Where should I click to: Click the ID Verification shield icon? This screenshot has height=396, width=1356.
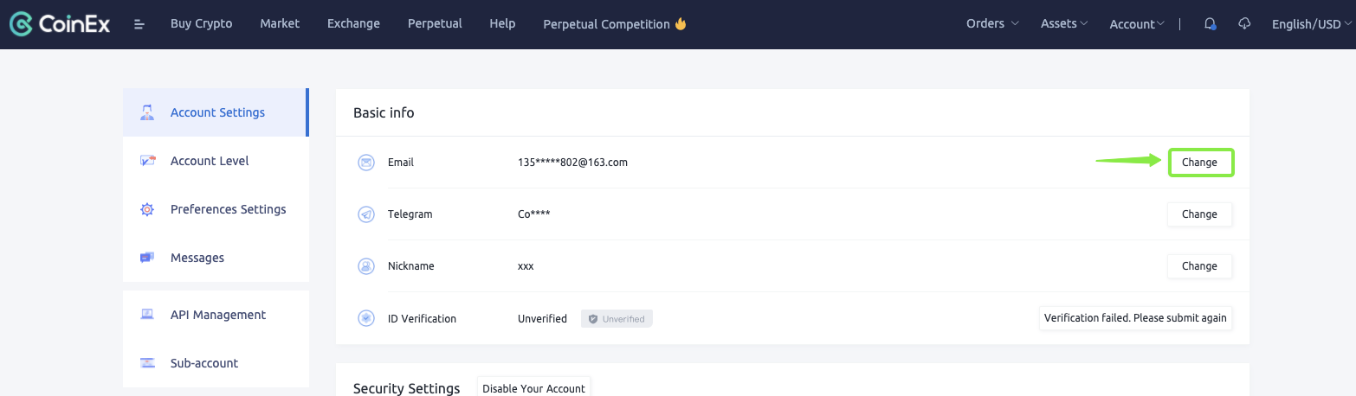(366, 318)
